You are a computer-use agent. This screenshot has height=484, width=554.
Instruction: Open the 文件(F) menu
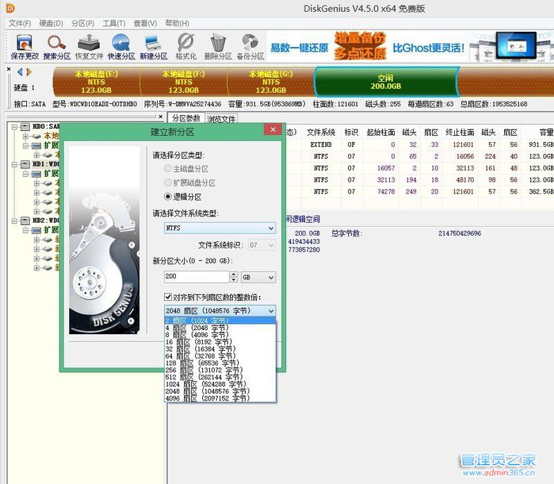[x=20, y=24]
